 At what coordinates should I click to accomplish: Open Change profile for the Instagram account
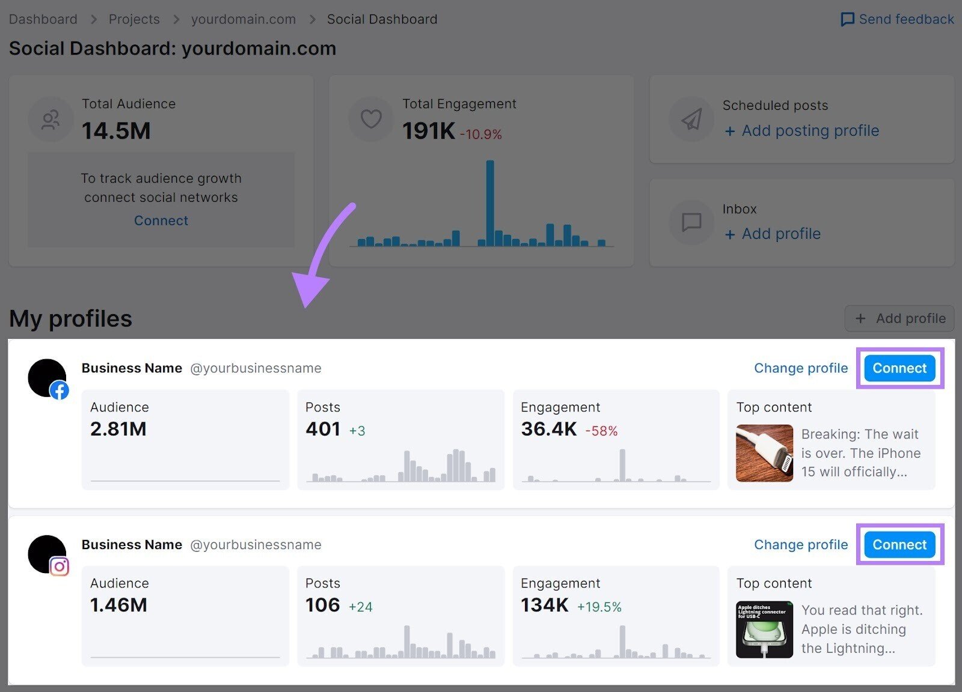tap(800, 545)
